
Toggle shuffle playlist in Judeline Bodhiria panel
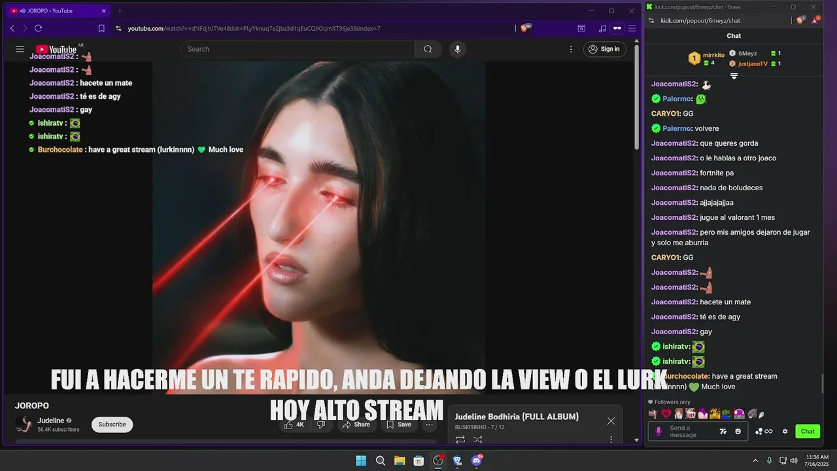[478, 440]
